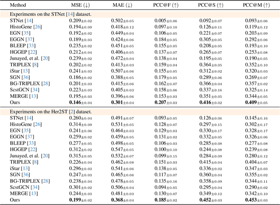Follow the [28] reference for BG-TRIPLEX in Her2ST section
Viewport: 280px width, 205px height.
[45, 181]
